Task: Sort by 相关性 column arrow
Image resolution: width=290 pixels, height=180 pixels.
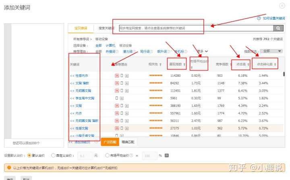Action: click(161, 64)
